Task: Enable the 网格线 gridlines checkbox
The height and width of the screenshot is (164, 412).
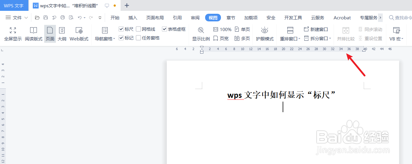Action: 138,29
